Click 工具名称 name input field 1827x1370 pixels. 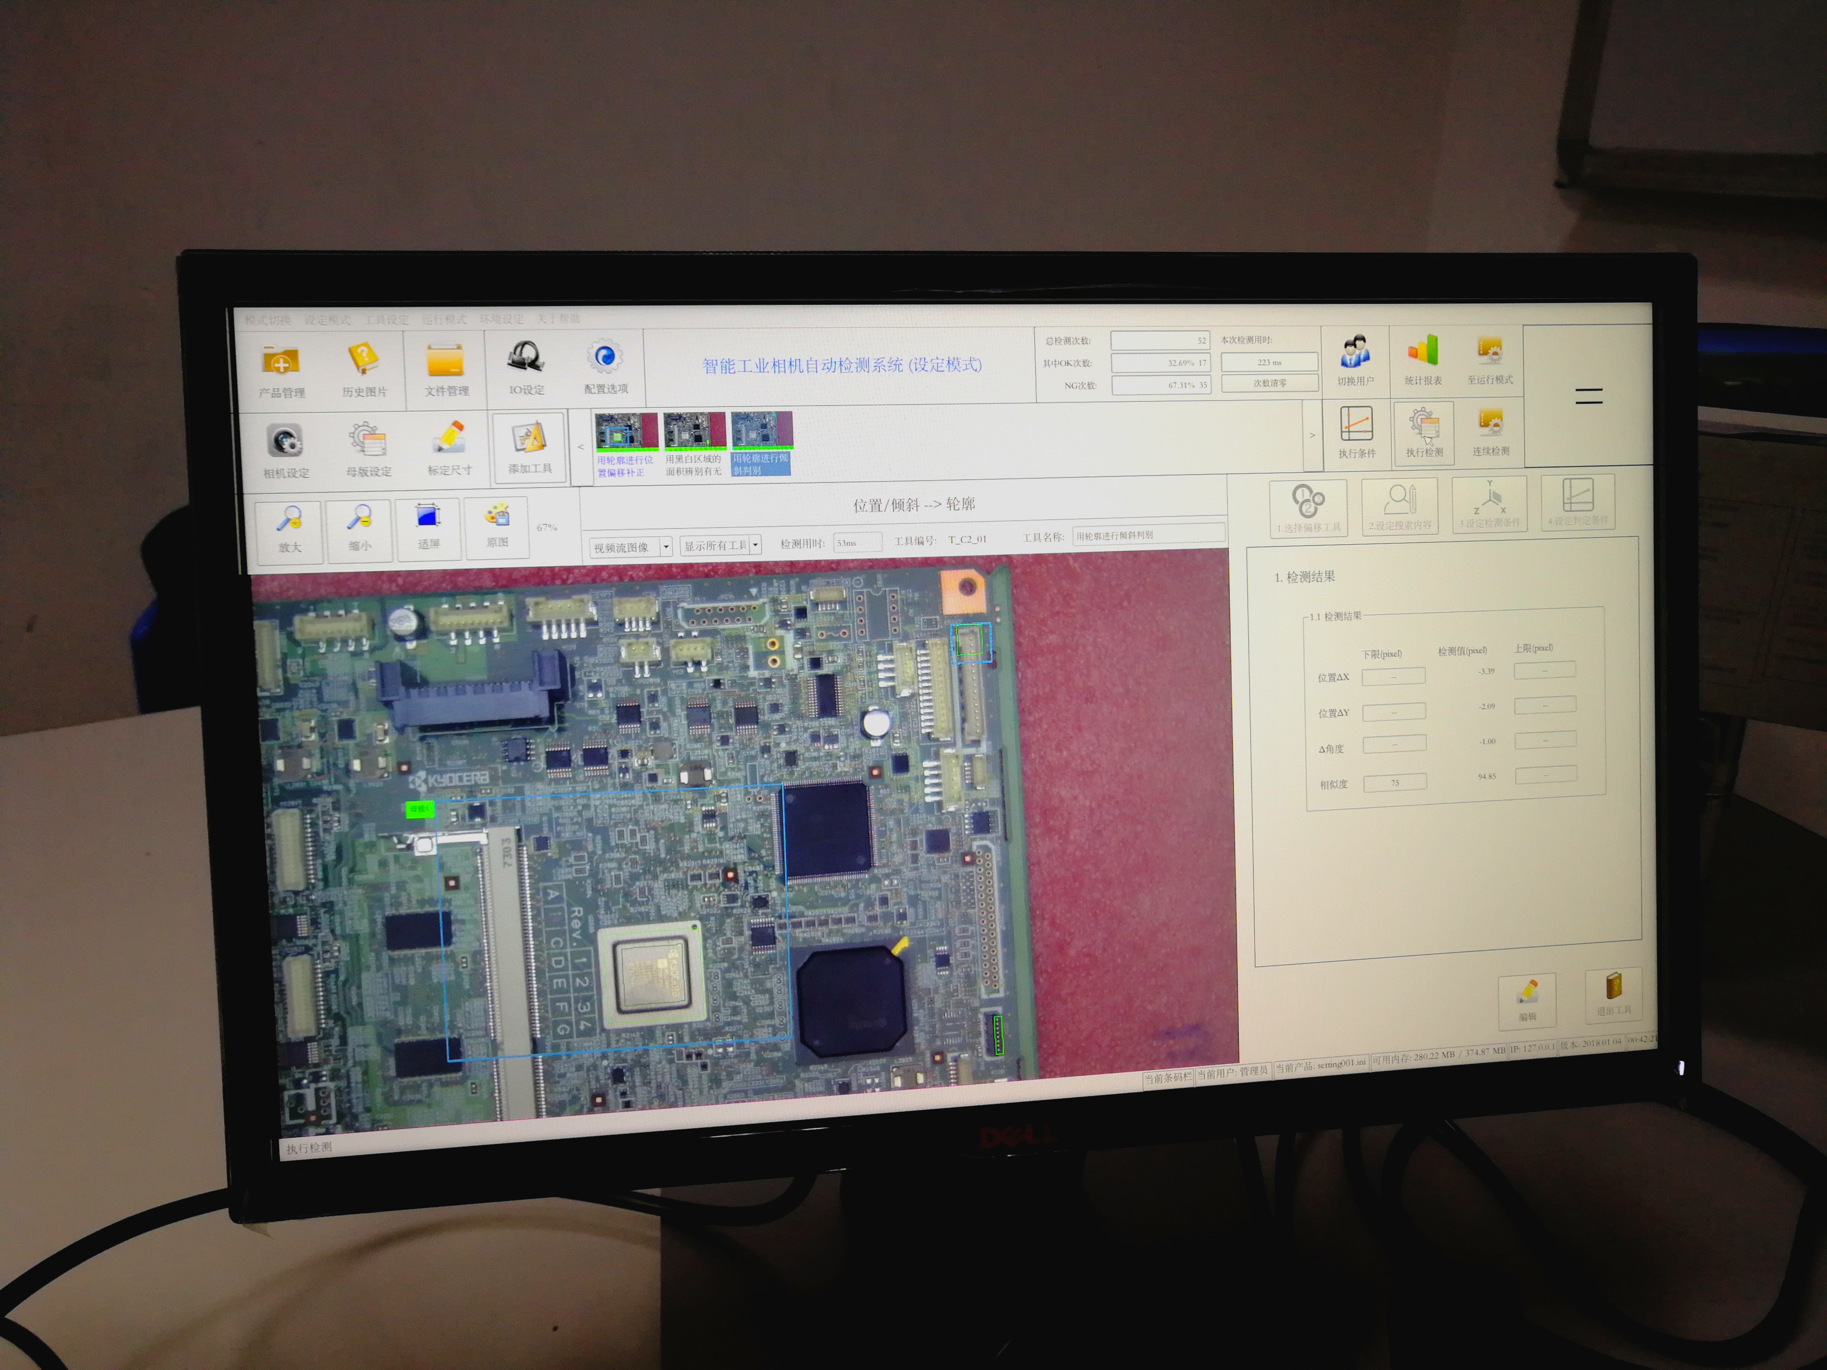(1148, 534)
